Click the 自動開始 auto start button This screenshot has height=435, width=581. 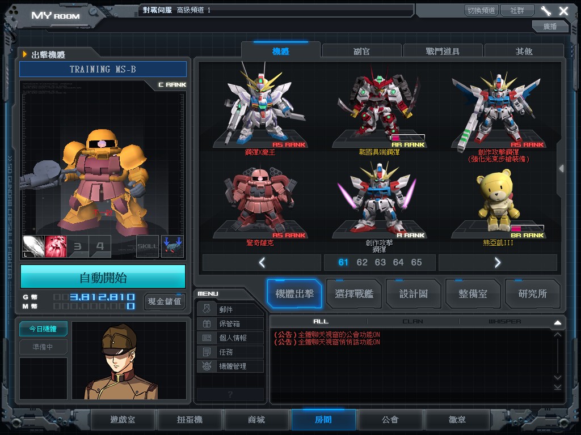(x=103, y=277)
